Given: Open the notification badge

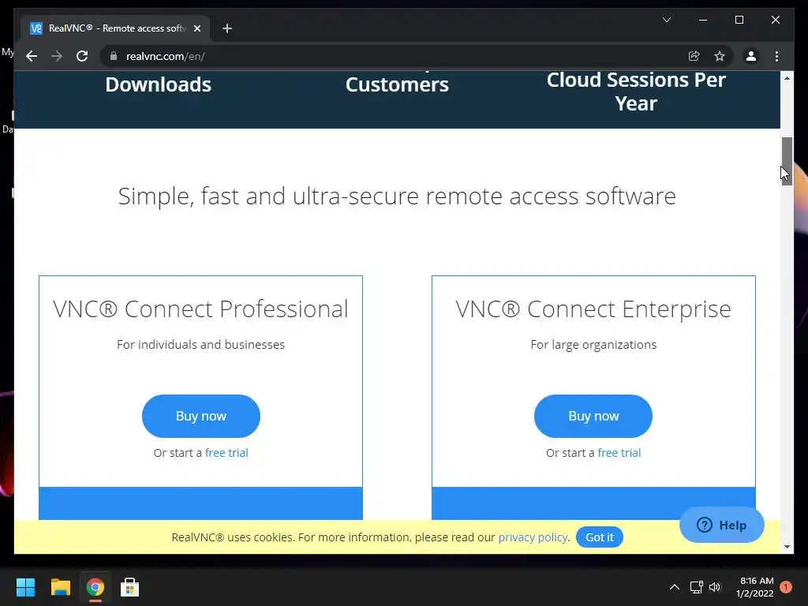Looking at the screenshot, I should [786, 587].
